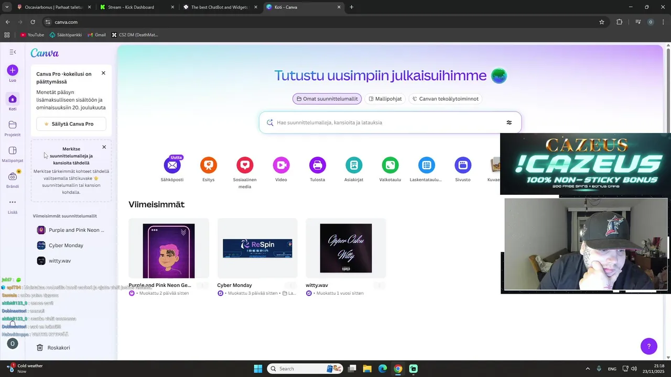
Task: Open the Koti home sidebar item
Action: (13, 102)
